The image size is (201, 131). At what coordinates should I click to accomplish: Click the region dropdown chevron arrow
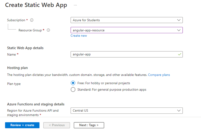tap(179, 111)
